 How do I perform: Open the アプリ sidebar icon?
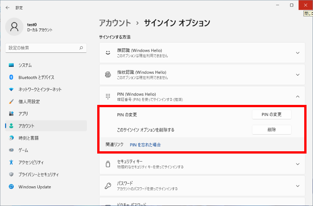(x=11, y=114)
